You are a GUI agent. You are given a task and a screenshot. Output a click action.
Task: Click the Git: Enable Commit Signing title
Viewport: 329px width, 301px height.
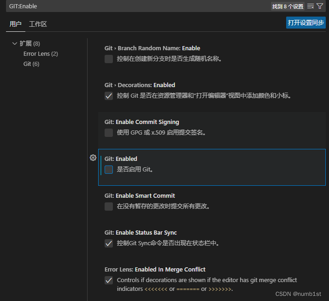pos(142,122)
